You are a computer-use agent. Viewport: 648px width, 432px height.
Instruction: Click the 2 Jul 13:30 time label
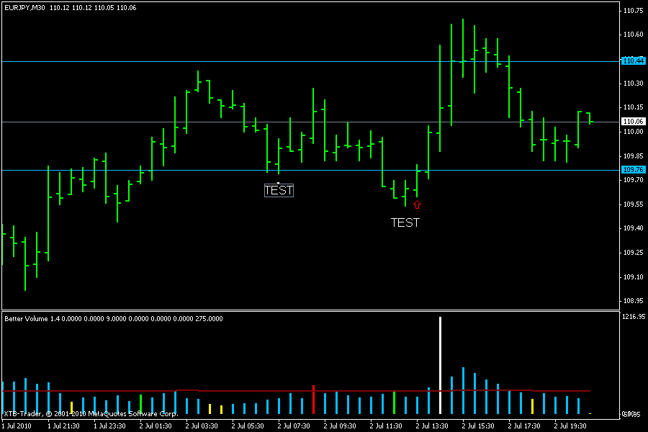click(x=432, y=426)
